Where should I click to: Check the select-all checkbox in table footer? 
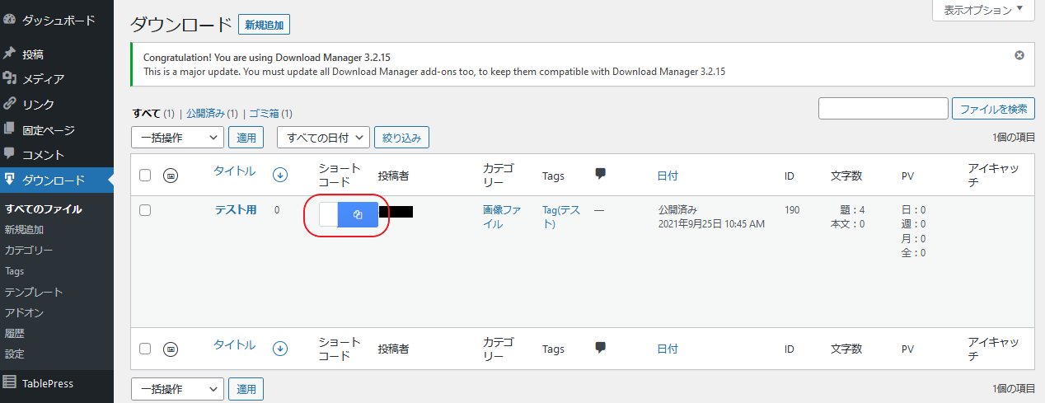point(145,349)
